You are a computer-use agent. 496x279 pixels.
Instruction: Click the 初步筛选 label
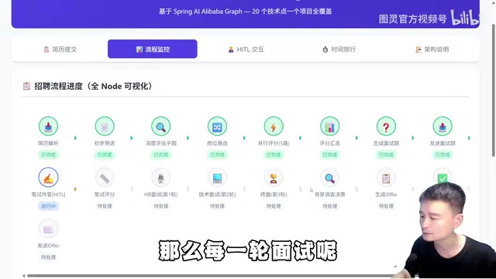(105, 143)
